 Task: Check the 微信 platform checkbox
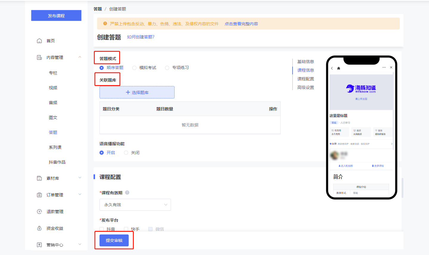point(150,229)
